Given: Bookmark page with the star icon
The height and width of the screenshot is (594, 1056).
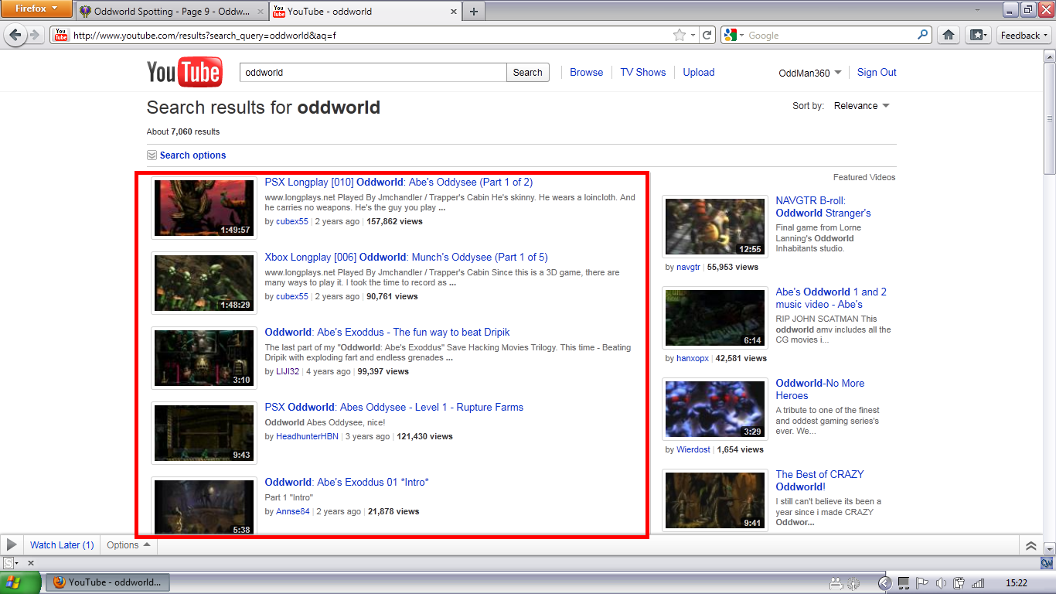Looking at the screenshot, I should pos(679,36).
